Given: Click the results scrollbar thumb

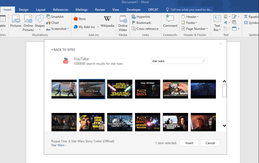Looking at the screenshot, I should tap(224, 91).
